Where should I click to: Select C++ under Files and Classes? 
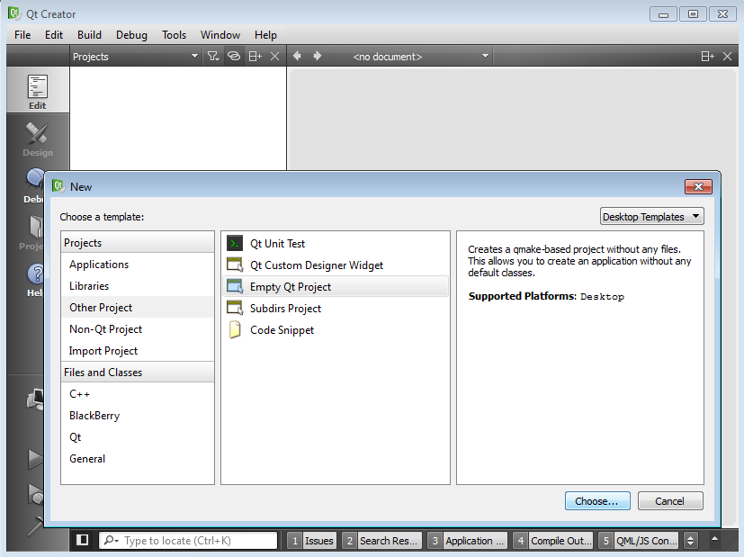(138, 394)
